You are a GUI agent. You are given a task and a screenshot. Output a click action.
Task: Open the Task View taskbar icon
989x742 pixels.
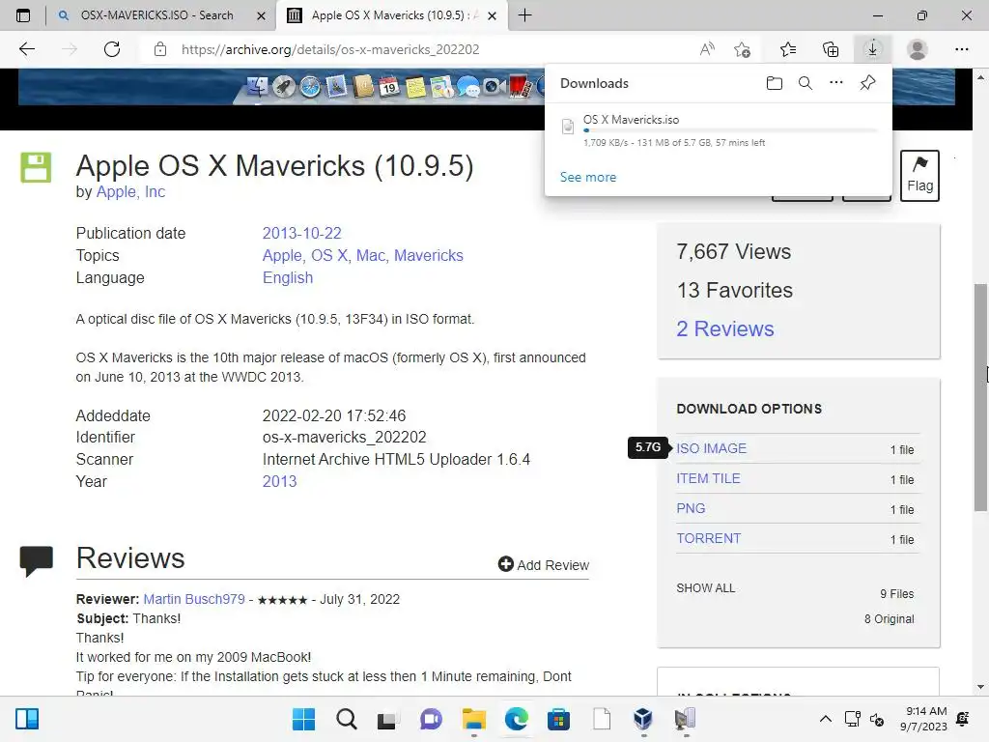388,719
